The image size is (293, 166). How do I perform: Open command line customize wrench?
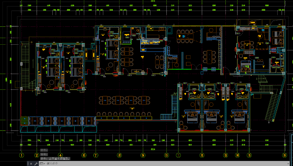tap(36, 164)
